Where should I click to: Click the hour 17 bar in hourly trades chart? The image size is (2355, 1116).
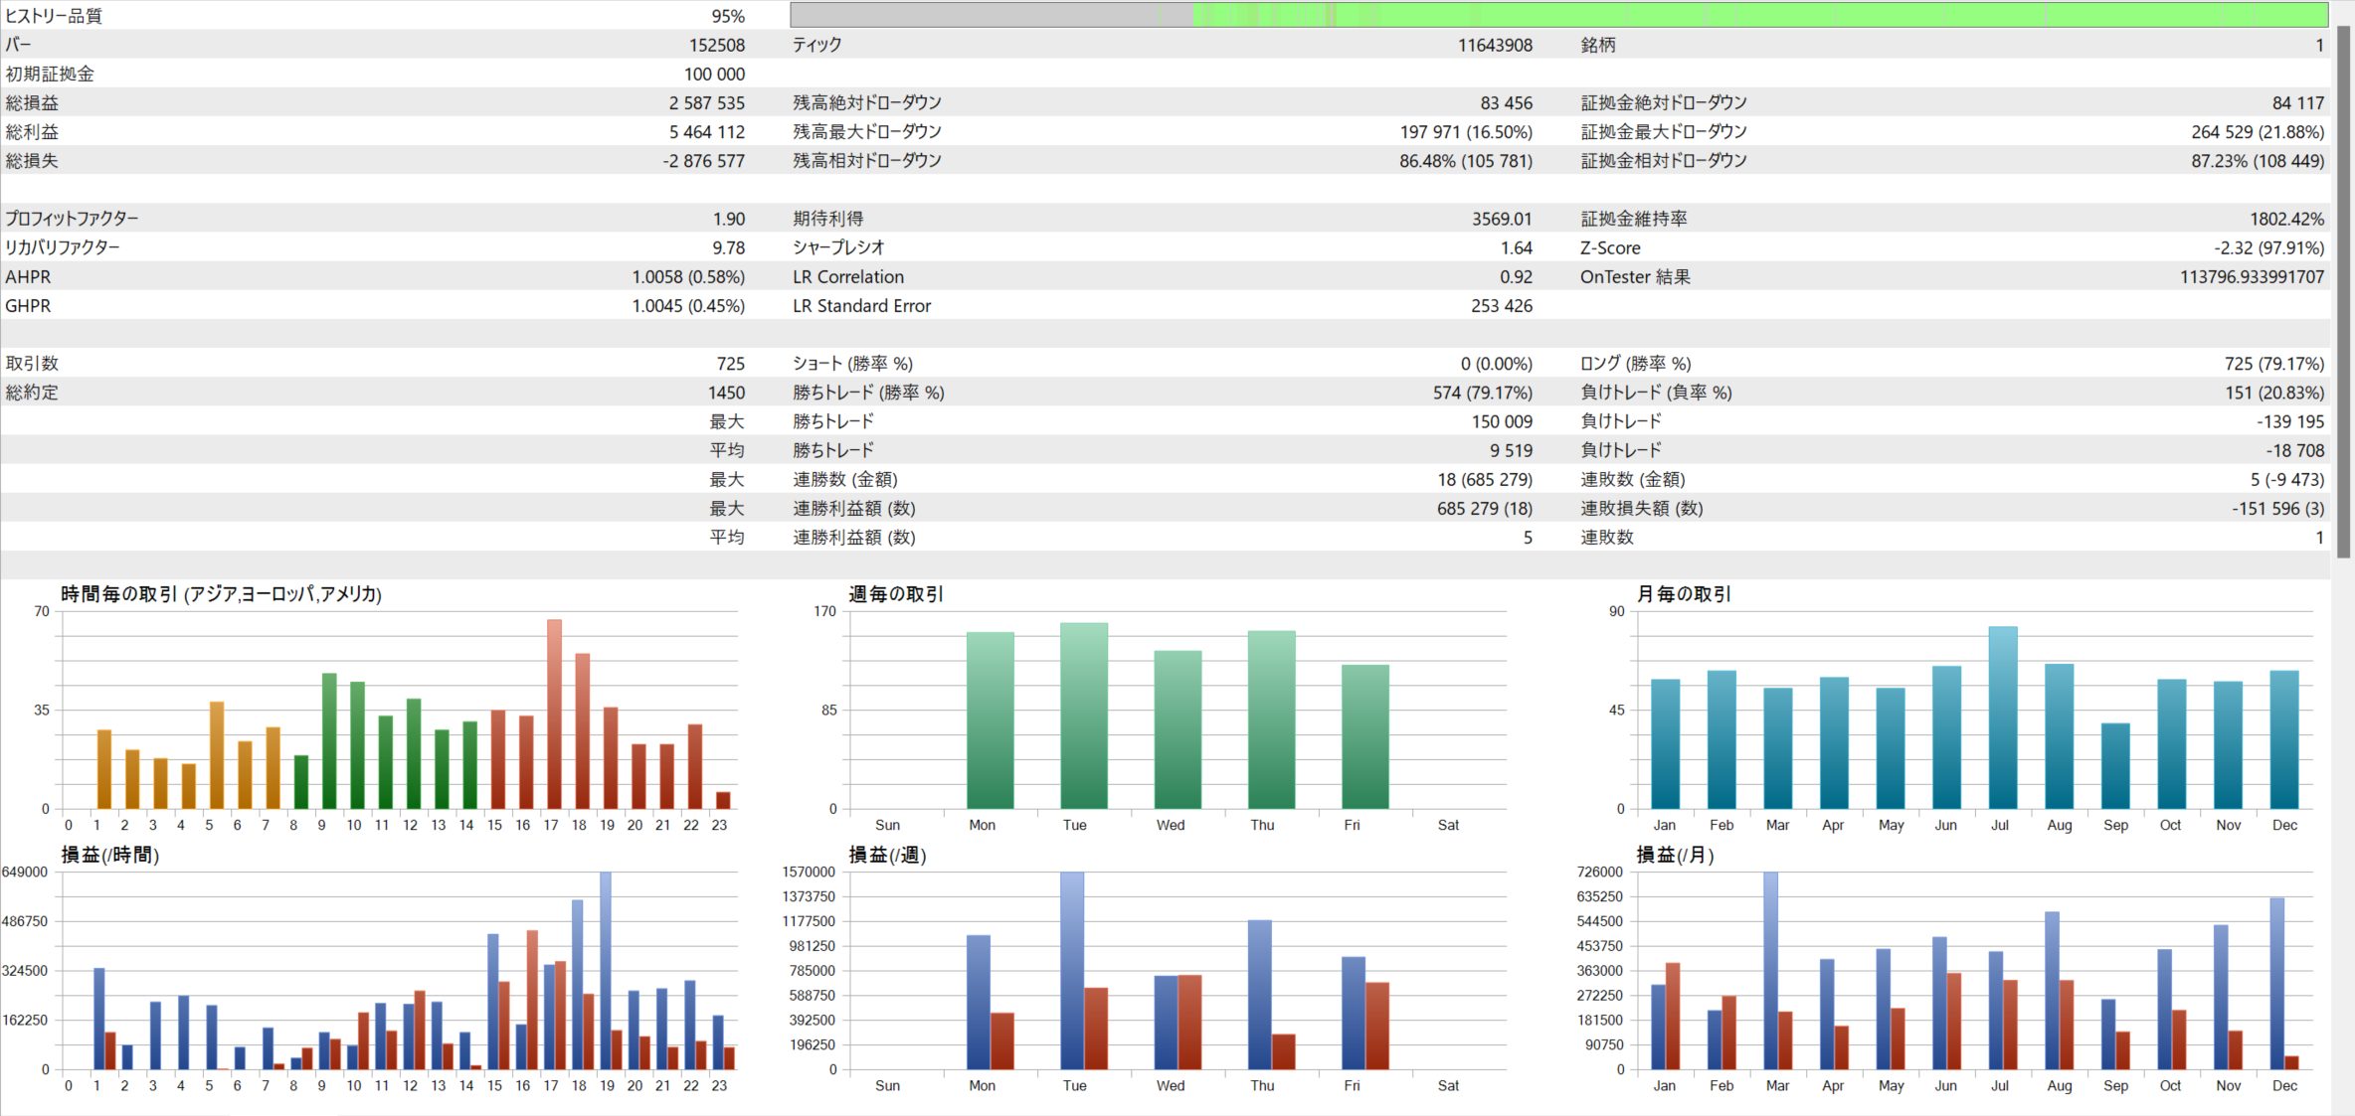coord(554,714)
